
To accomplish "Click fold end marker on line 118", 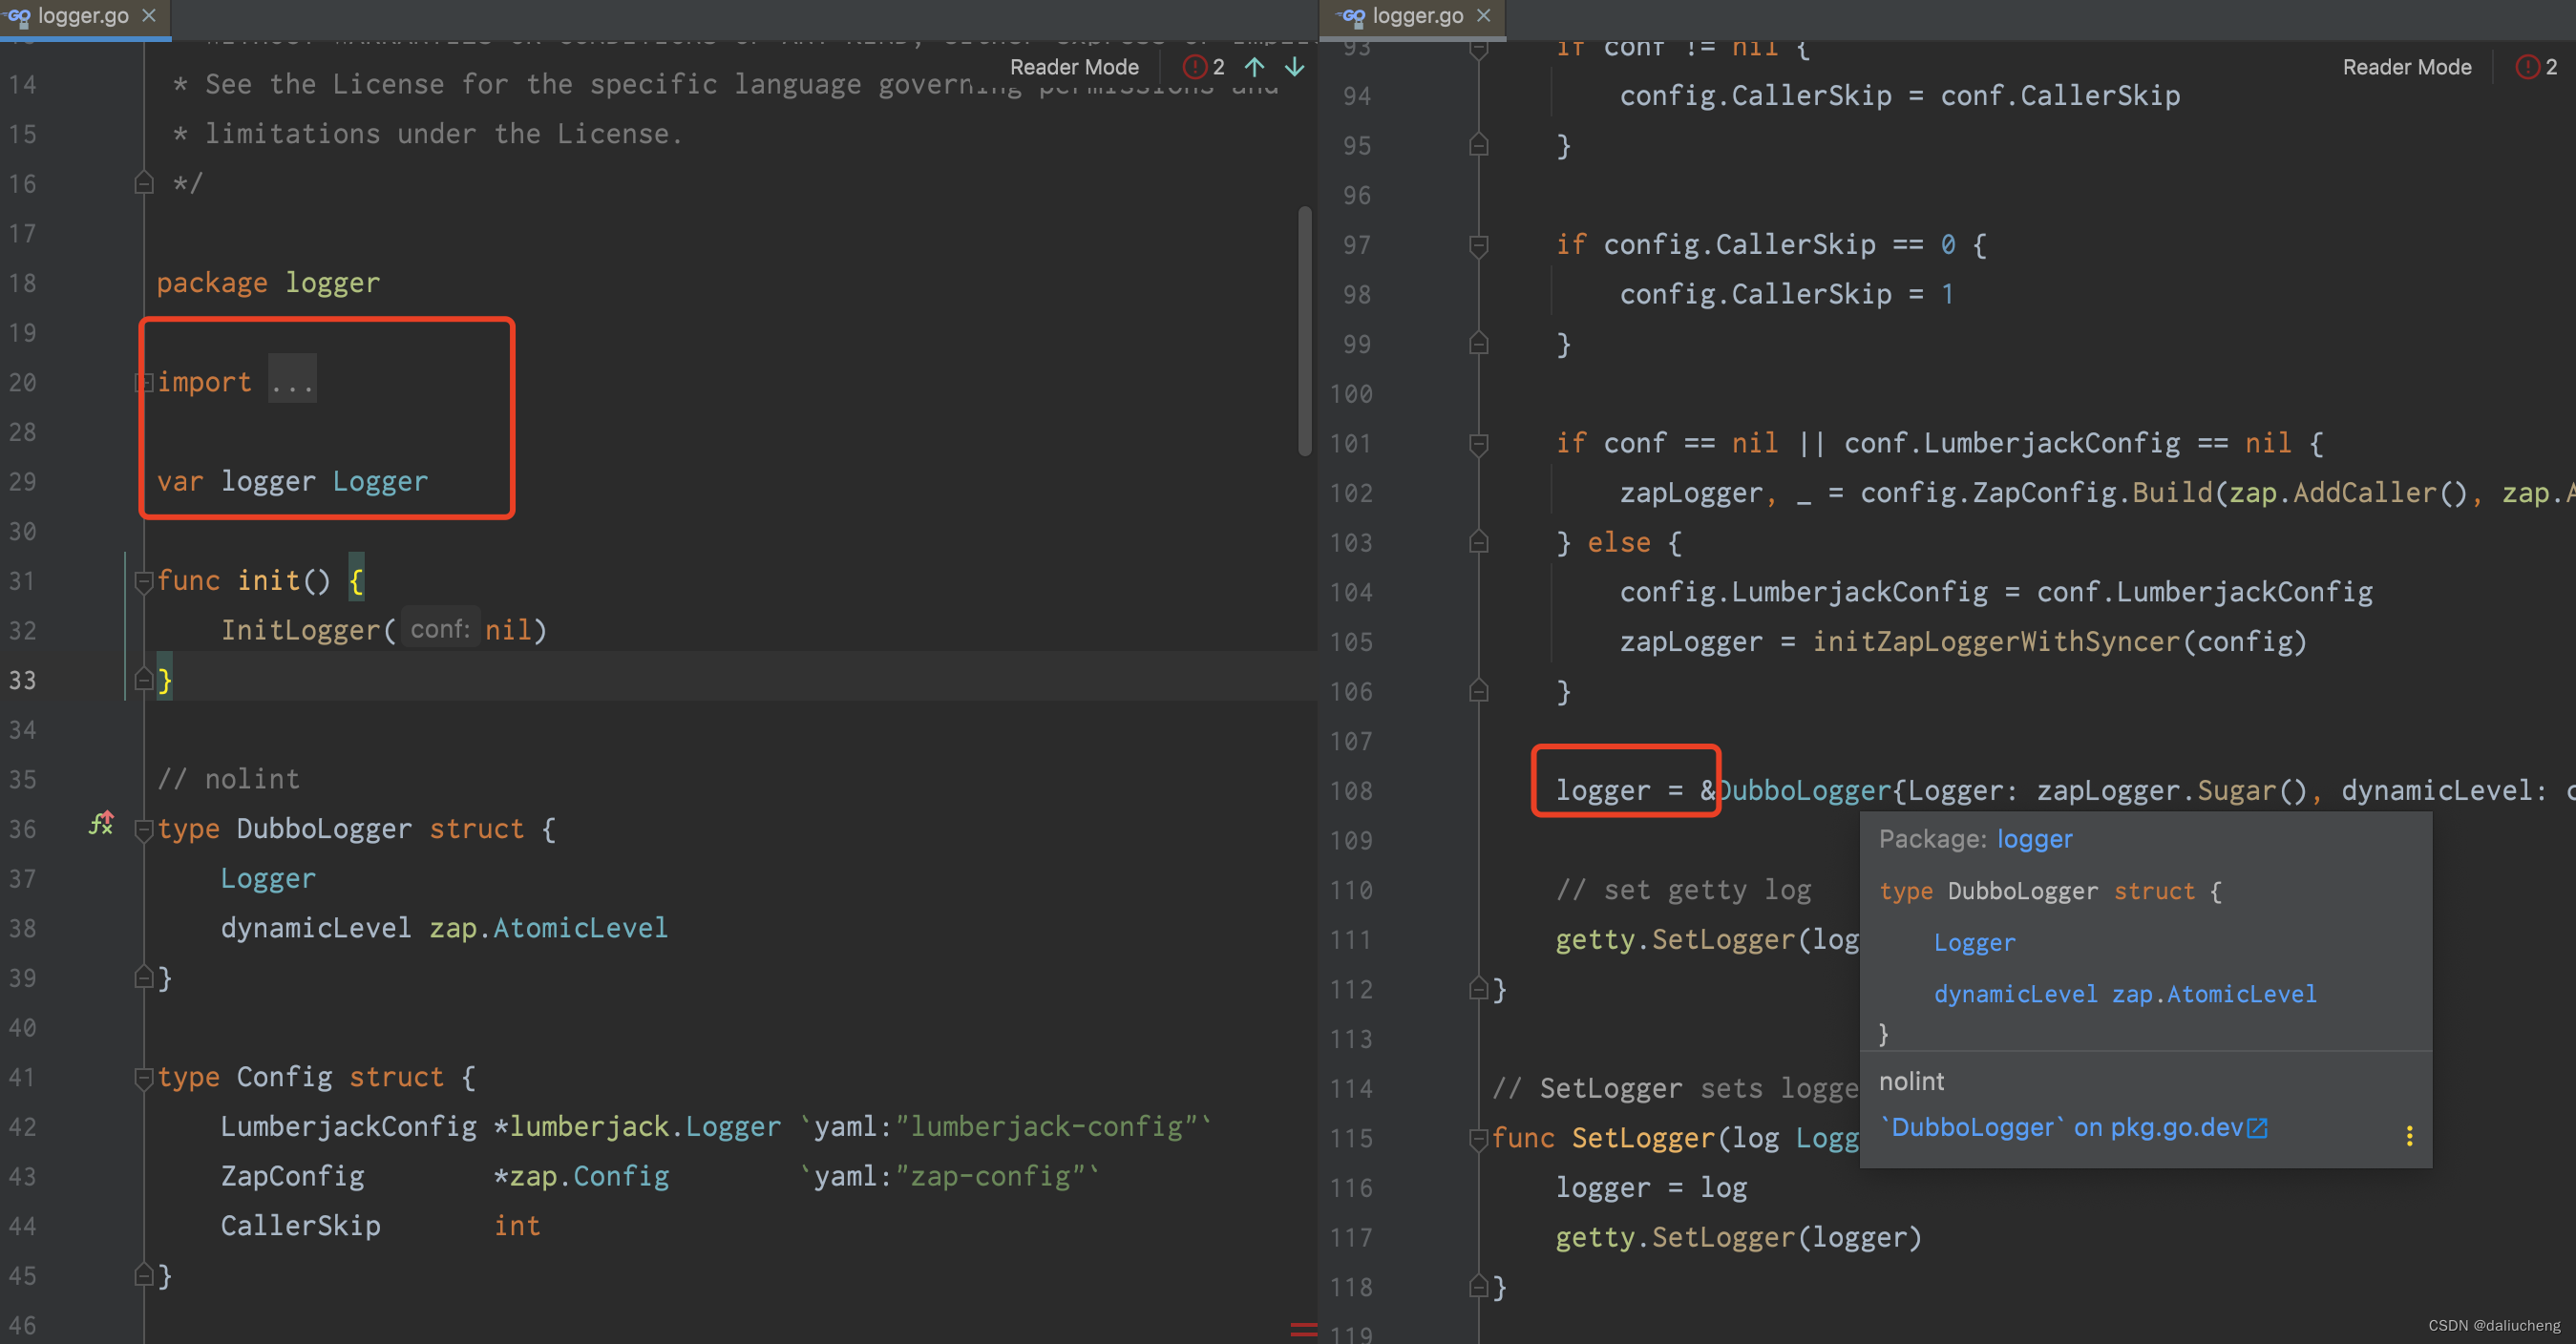I will click(x=1479, y=1287).
